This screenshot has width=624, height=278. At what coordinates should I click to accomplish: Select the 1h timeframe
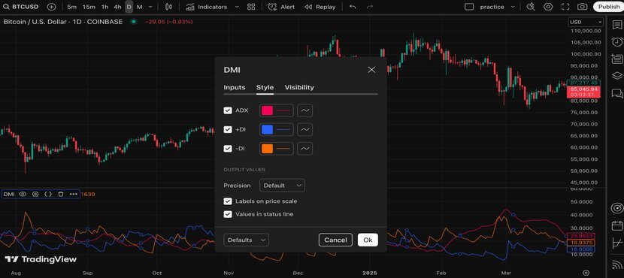click(105, 7)
